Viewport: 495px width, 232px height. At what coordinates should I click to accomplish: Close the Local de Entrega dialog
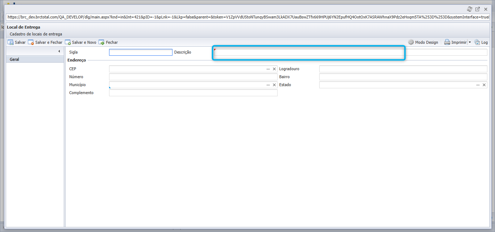pyautogui.click(x=486, y=9)
